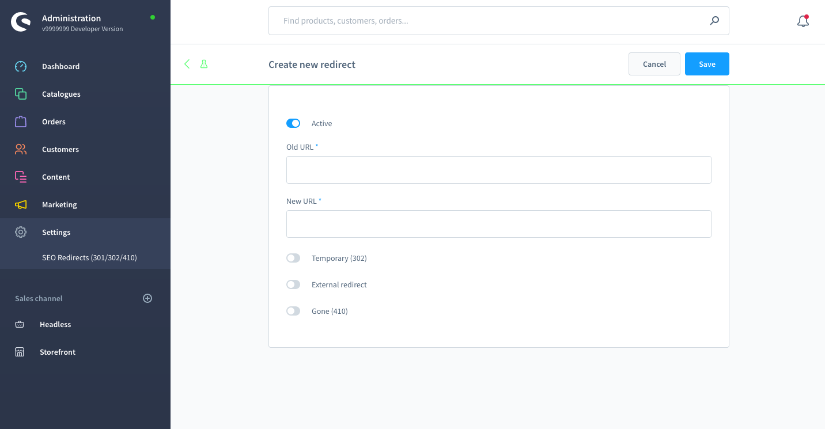Open the Orders menu

click(85, 122)
